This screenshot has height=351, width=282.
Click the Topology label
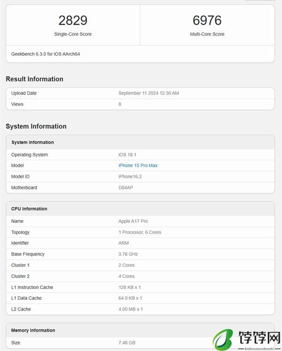point(20,233)
